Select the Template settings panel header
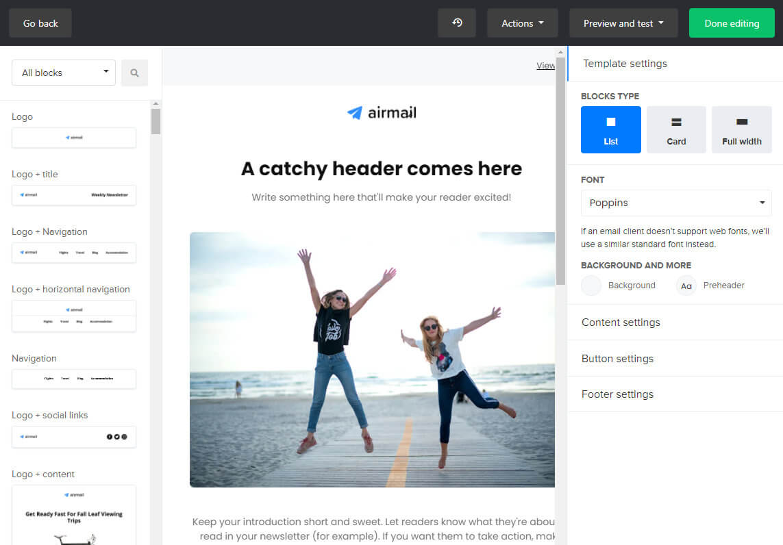This screenshot has height=545, width=783. tap(625, 63)
